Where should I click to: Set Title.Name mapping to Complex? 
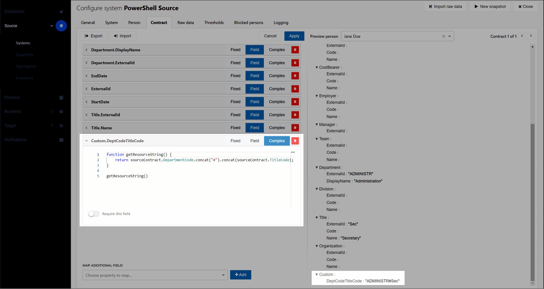(x=277, y=128)
